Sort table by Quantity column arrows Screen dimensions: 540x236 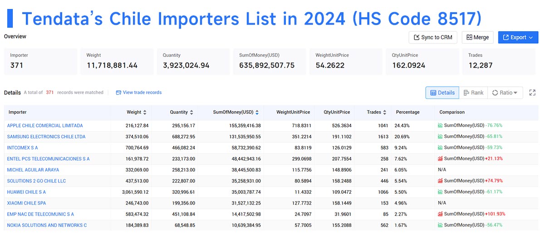(x=191, y=112)
